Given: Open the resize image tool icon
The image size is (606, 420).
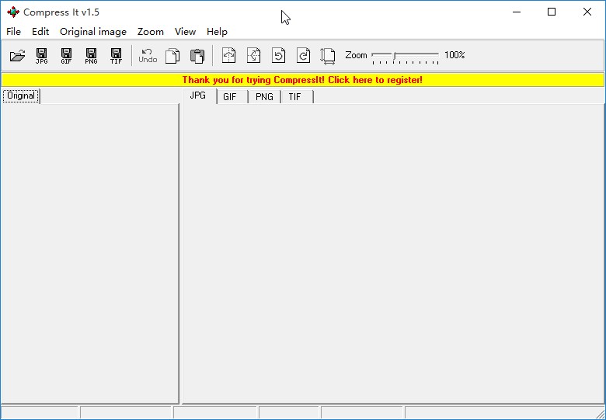Looking at the screenshot, I should (x=328, y=56).
